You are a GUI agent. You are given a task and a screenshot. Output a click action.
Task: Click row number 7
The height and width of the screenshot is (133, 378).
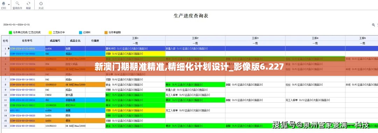click(x=6, y=79)
